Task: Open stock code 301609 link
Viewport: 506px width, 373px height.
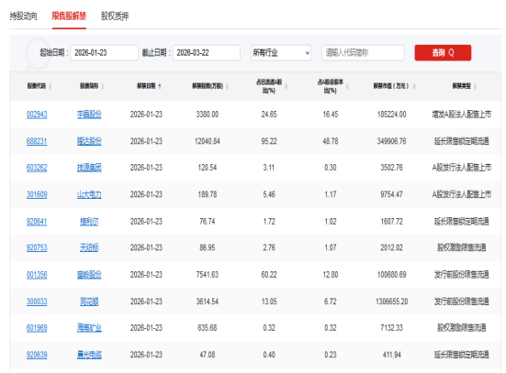Action: [37, 194]
